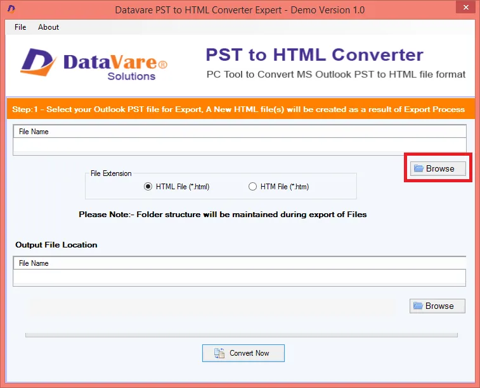Screen dimensions: 480x388
Task: Click the 'PST to HTML Converter' heading
Action: coord(315,55)
